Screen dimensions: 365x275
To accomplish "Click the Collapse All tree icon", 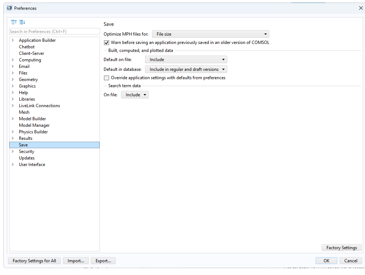I will click(x=14, y=22).
